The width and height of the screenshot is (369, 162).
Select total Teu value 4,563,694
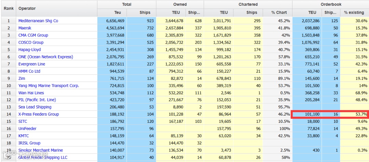point(115,28)
